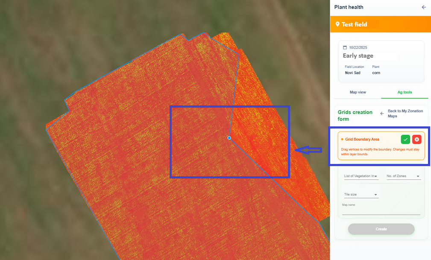Open the List of Vegetation Index dropdown
The height and width of the screenshot is (260, 431).
pyautogui.click(x=361, y=176)
